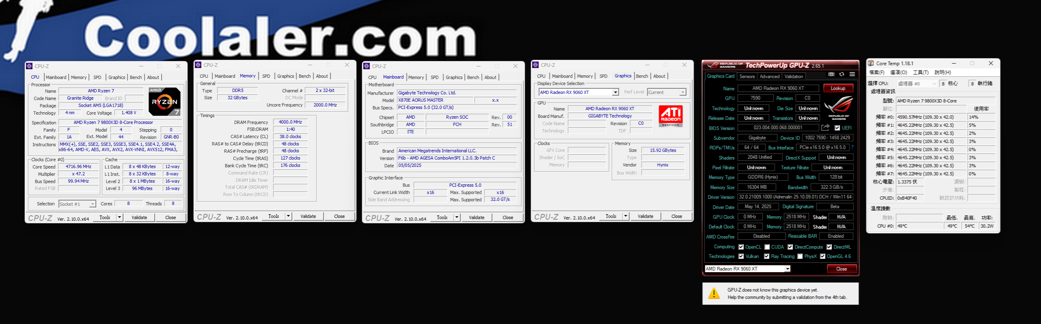
Task: Click the title bar icon of CPU-Z Mainboard-tab window
Action: coord(366,66)
